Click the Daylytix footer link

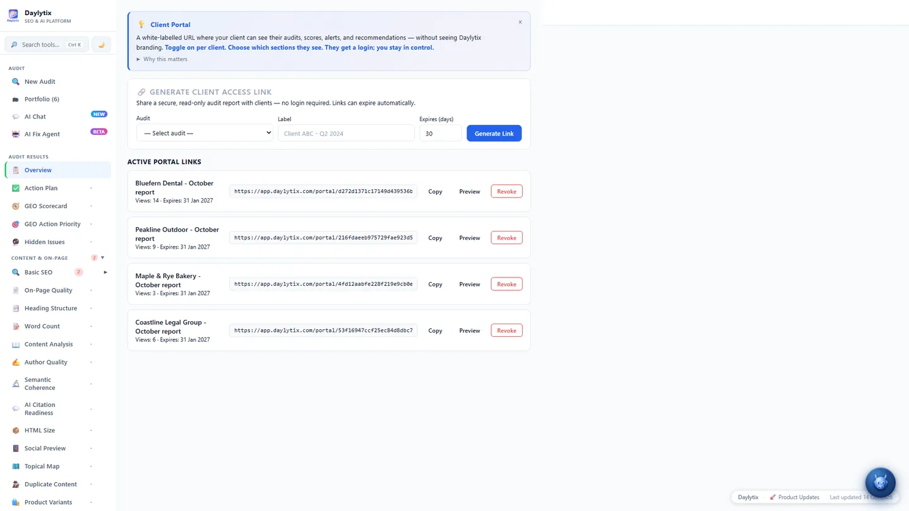click(x=748, y=497)
